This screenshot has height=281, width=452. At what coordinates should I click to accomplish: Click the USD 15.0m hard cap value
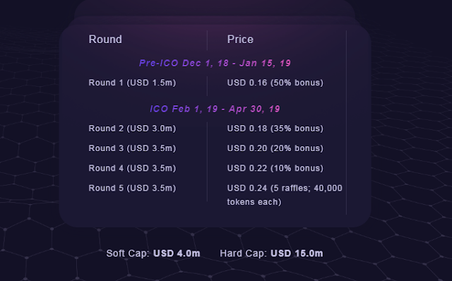point(297,253)
